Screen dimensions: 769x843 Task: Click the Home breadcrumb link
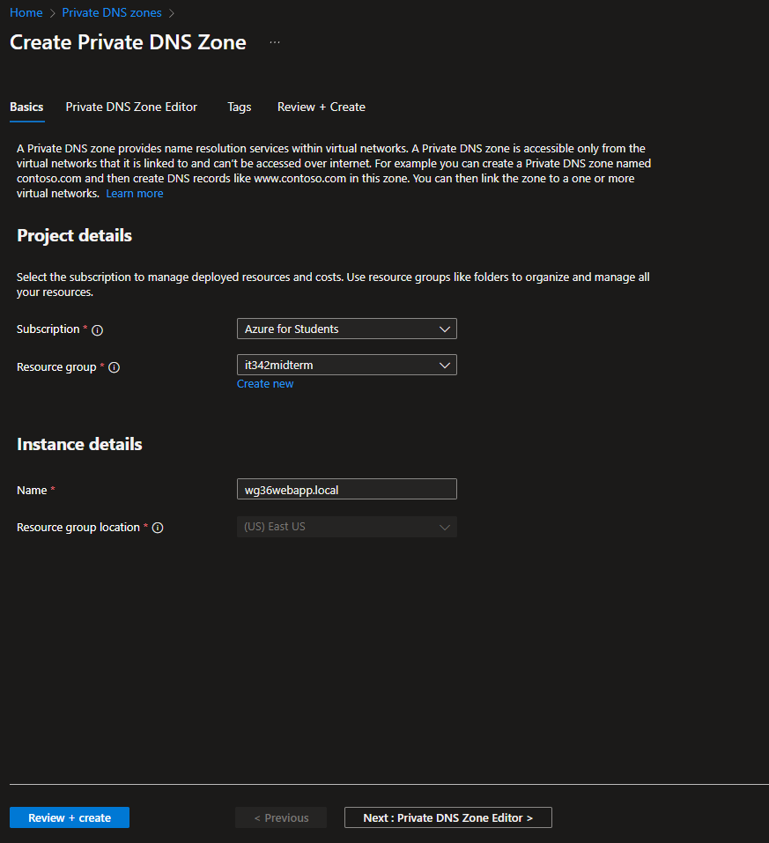(x=26, y=13)
